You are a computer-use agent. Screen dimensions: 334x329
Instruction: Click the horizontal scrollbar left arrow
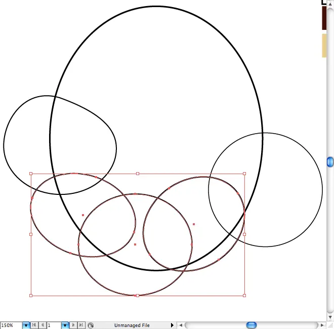181,325
